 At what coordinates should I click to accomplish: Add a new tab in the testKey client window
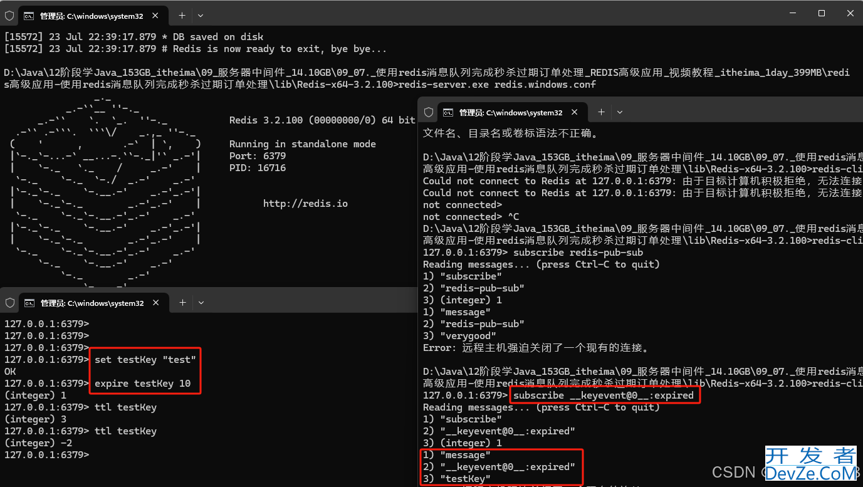pyautogui.click(x=182, y=303)
